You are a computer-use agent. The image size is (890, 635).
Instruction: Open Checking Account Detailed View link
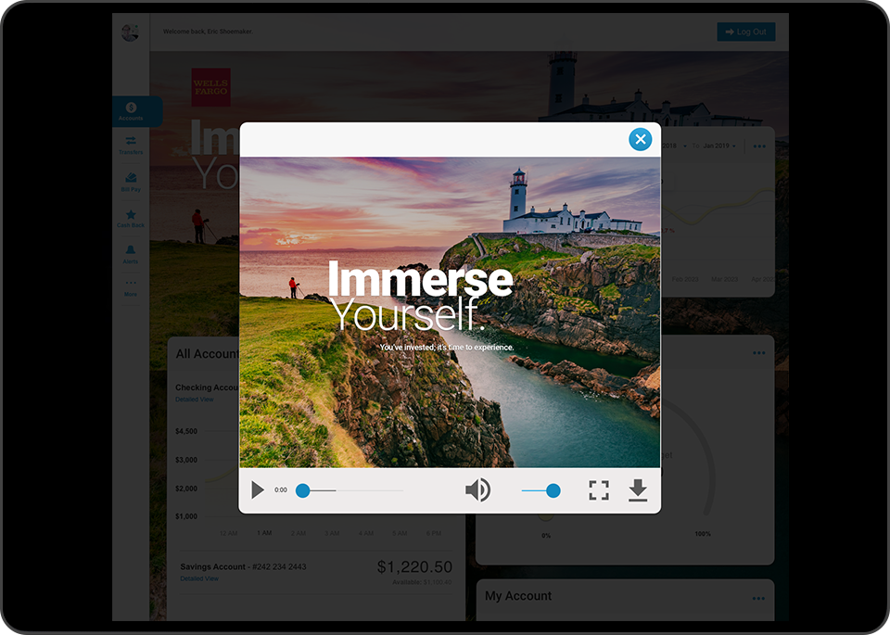tap(195, 400)
